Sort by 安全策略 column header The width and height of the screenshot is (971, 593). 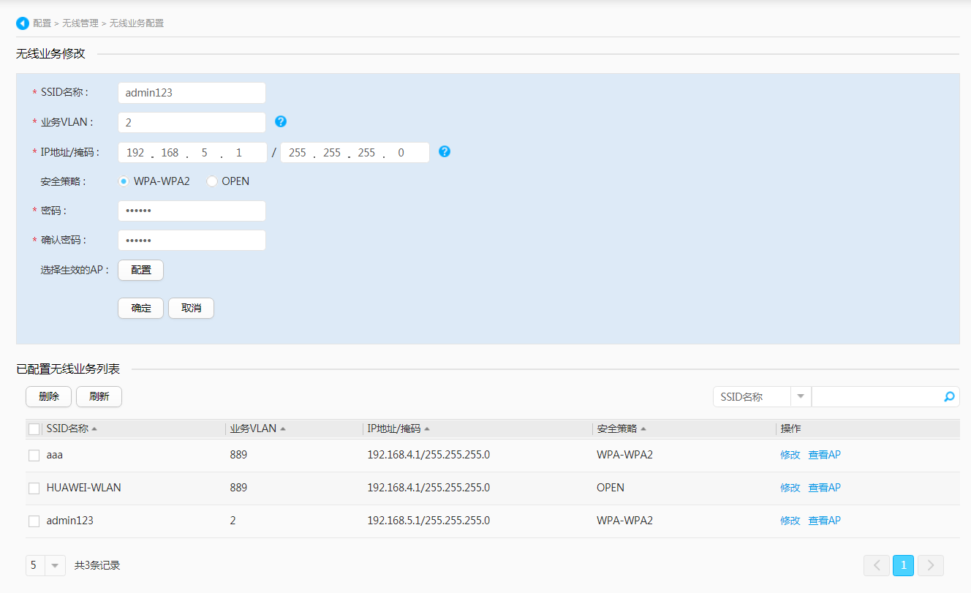tap(617, 429)
